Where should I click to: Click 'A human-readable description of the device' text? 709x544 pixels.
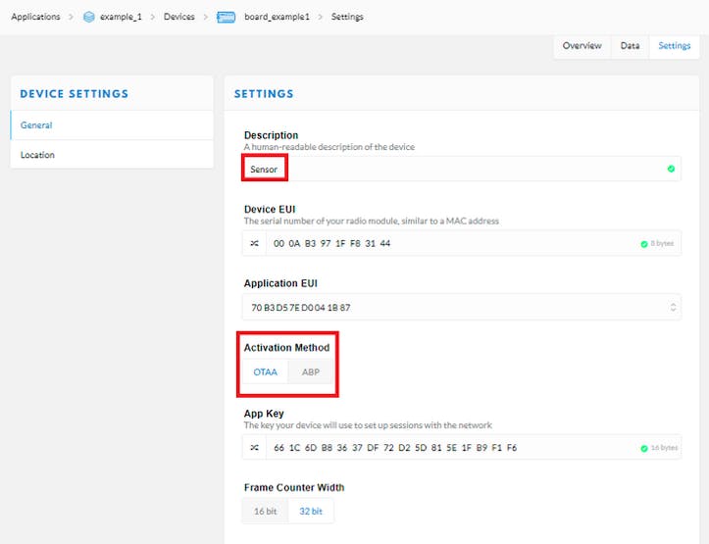tap(329, 147)
